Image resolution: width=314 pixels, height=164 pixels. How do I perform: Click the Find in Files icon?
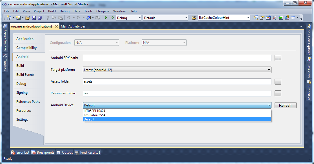[x=194, y=18]
